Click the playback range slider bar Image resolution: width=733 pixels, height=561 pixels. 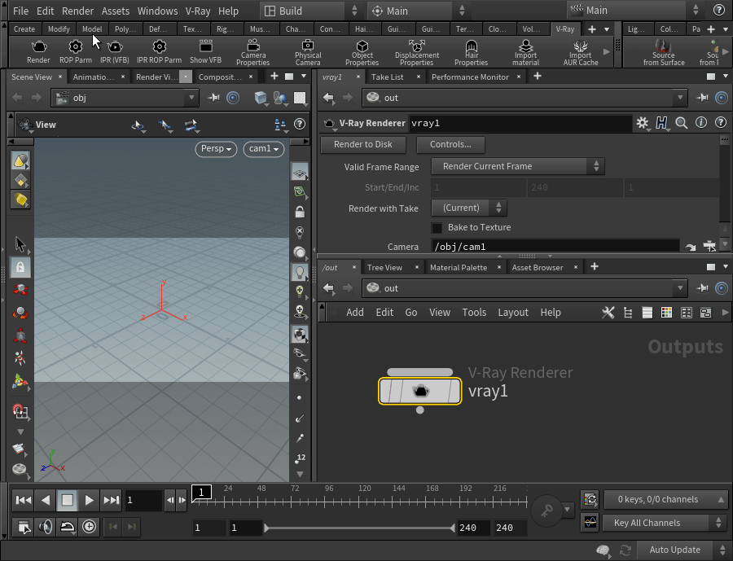click(359, 528)
